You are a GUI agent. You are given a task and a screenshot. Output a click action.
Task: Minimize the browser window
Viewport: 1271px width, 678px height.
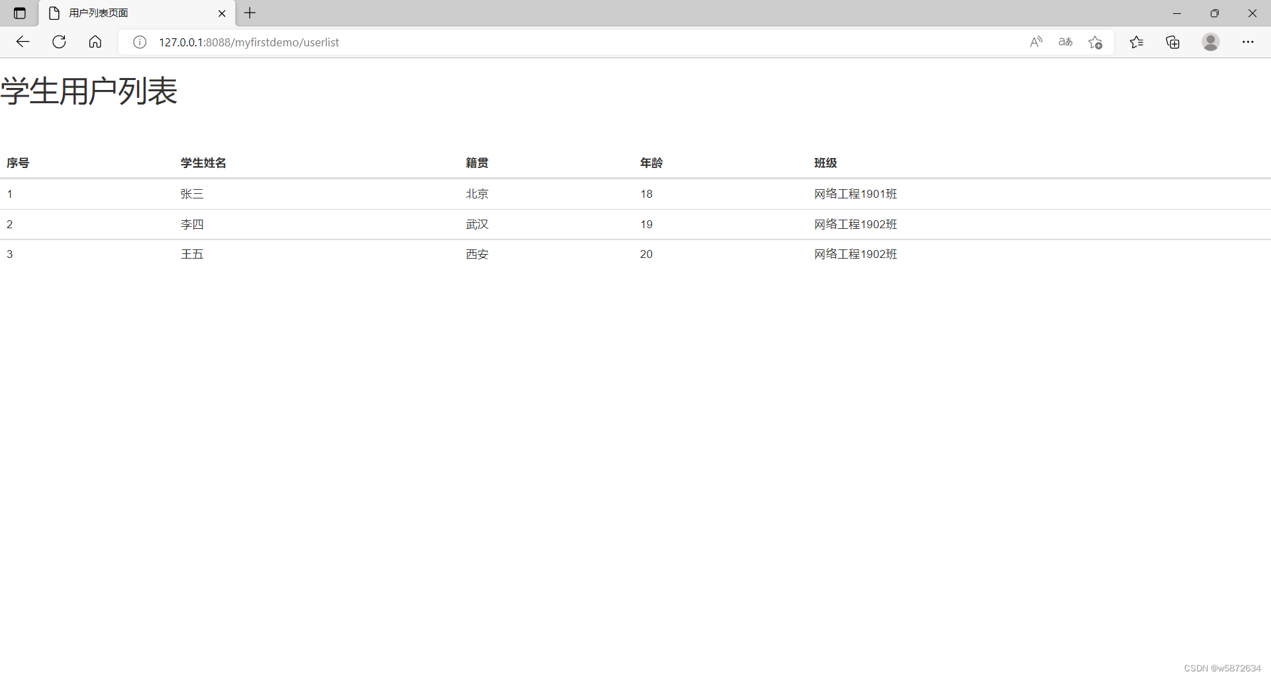(1177, 13)
